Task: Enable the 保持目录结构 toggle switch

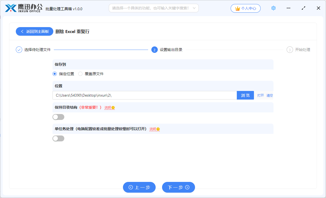Action: point(58,117)
